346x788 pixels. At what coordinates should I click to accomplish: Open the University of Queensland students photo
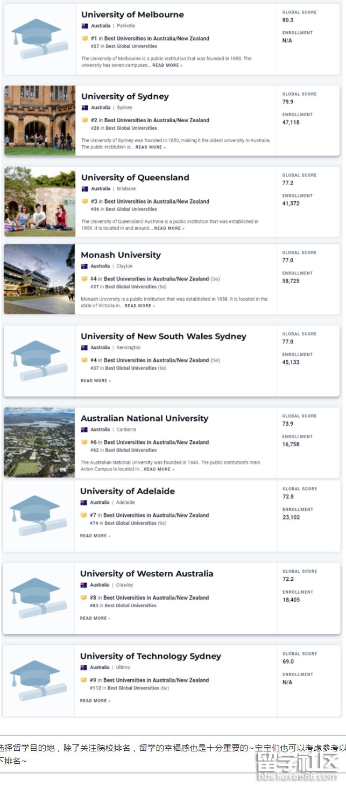point(40,202)
